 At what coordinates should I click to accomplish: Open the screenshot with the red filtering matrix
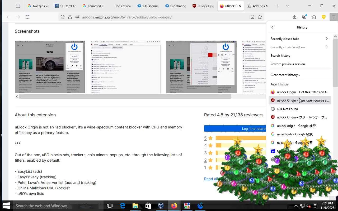[x=201, y=67]
